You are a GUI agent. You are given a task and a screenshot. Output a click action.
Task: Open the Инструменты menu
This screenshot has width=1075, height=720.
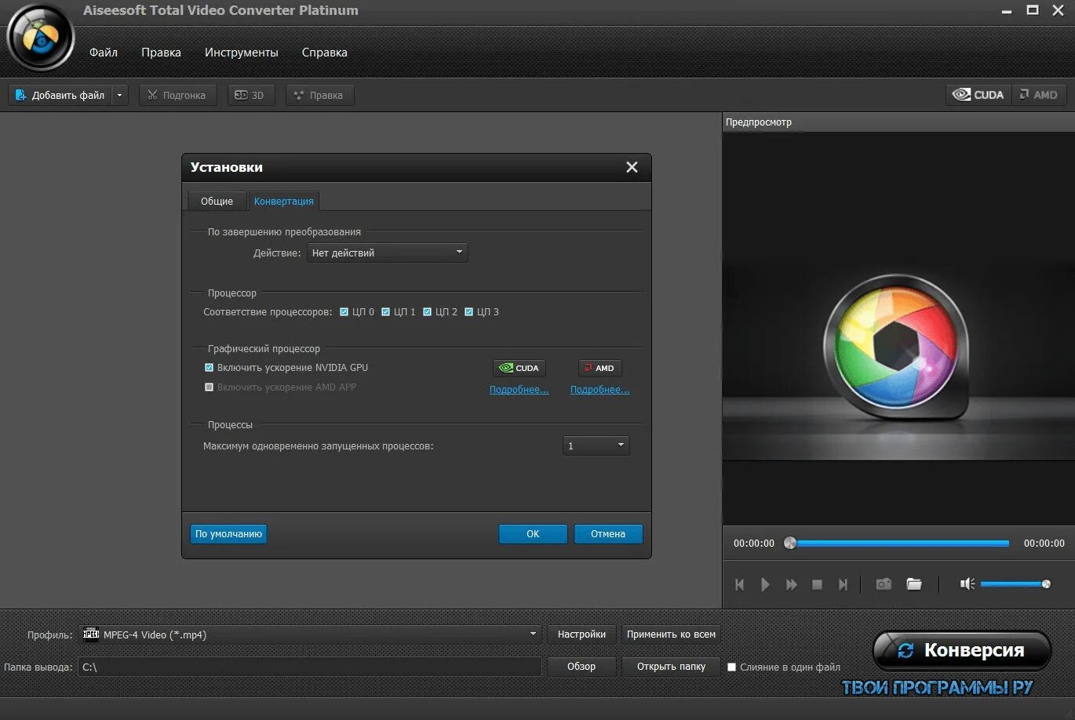tap(242, 53)
